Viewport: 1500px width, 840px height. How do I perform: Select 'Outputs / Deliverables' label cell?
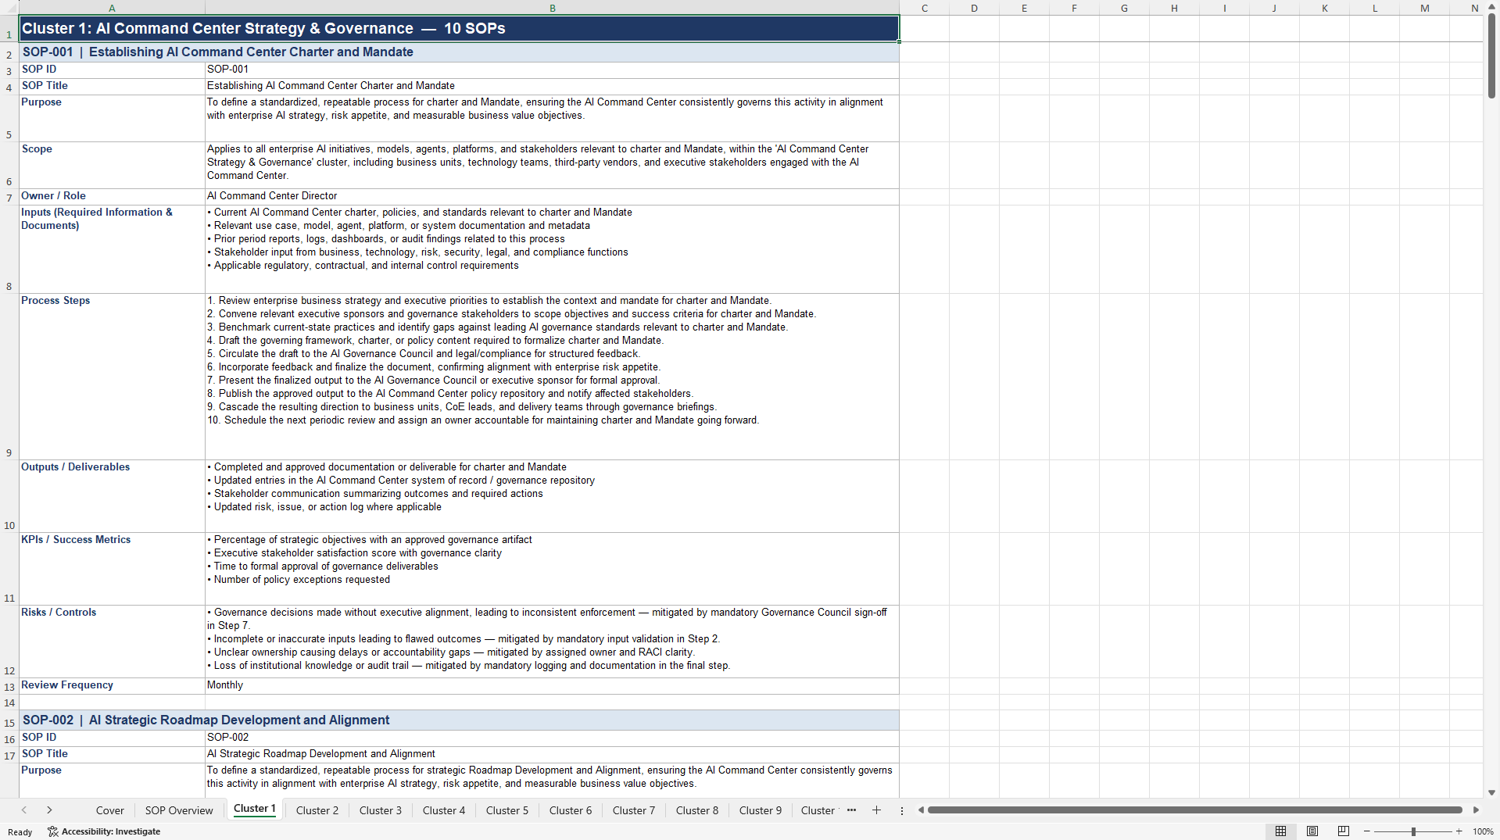point(112,496)
